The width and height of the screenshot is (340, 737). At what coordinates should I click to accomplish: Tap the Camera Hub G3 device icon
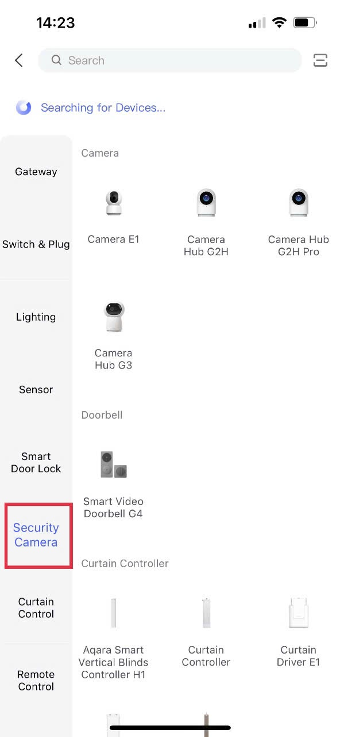[x=113, y=316]
